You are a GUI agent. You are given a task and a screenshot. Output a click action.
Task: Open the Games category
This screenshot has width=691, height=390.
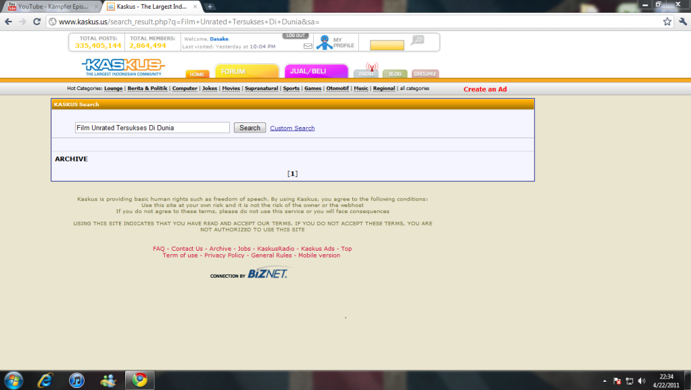(313, 88)
